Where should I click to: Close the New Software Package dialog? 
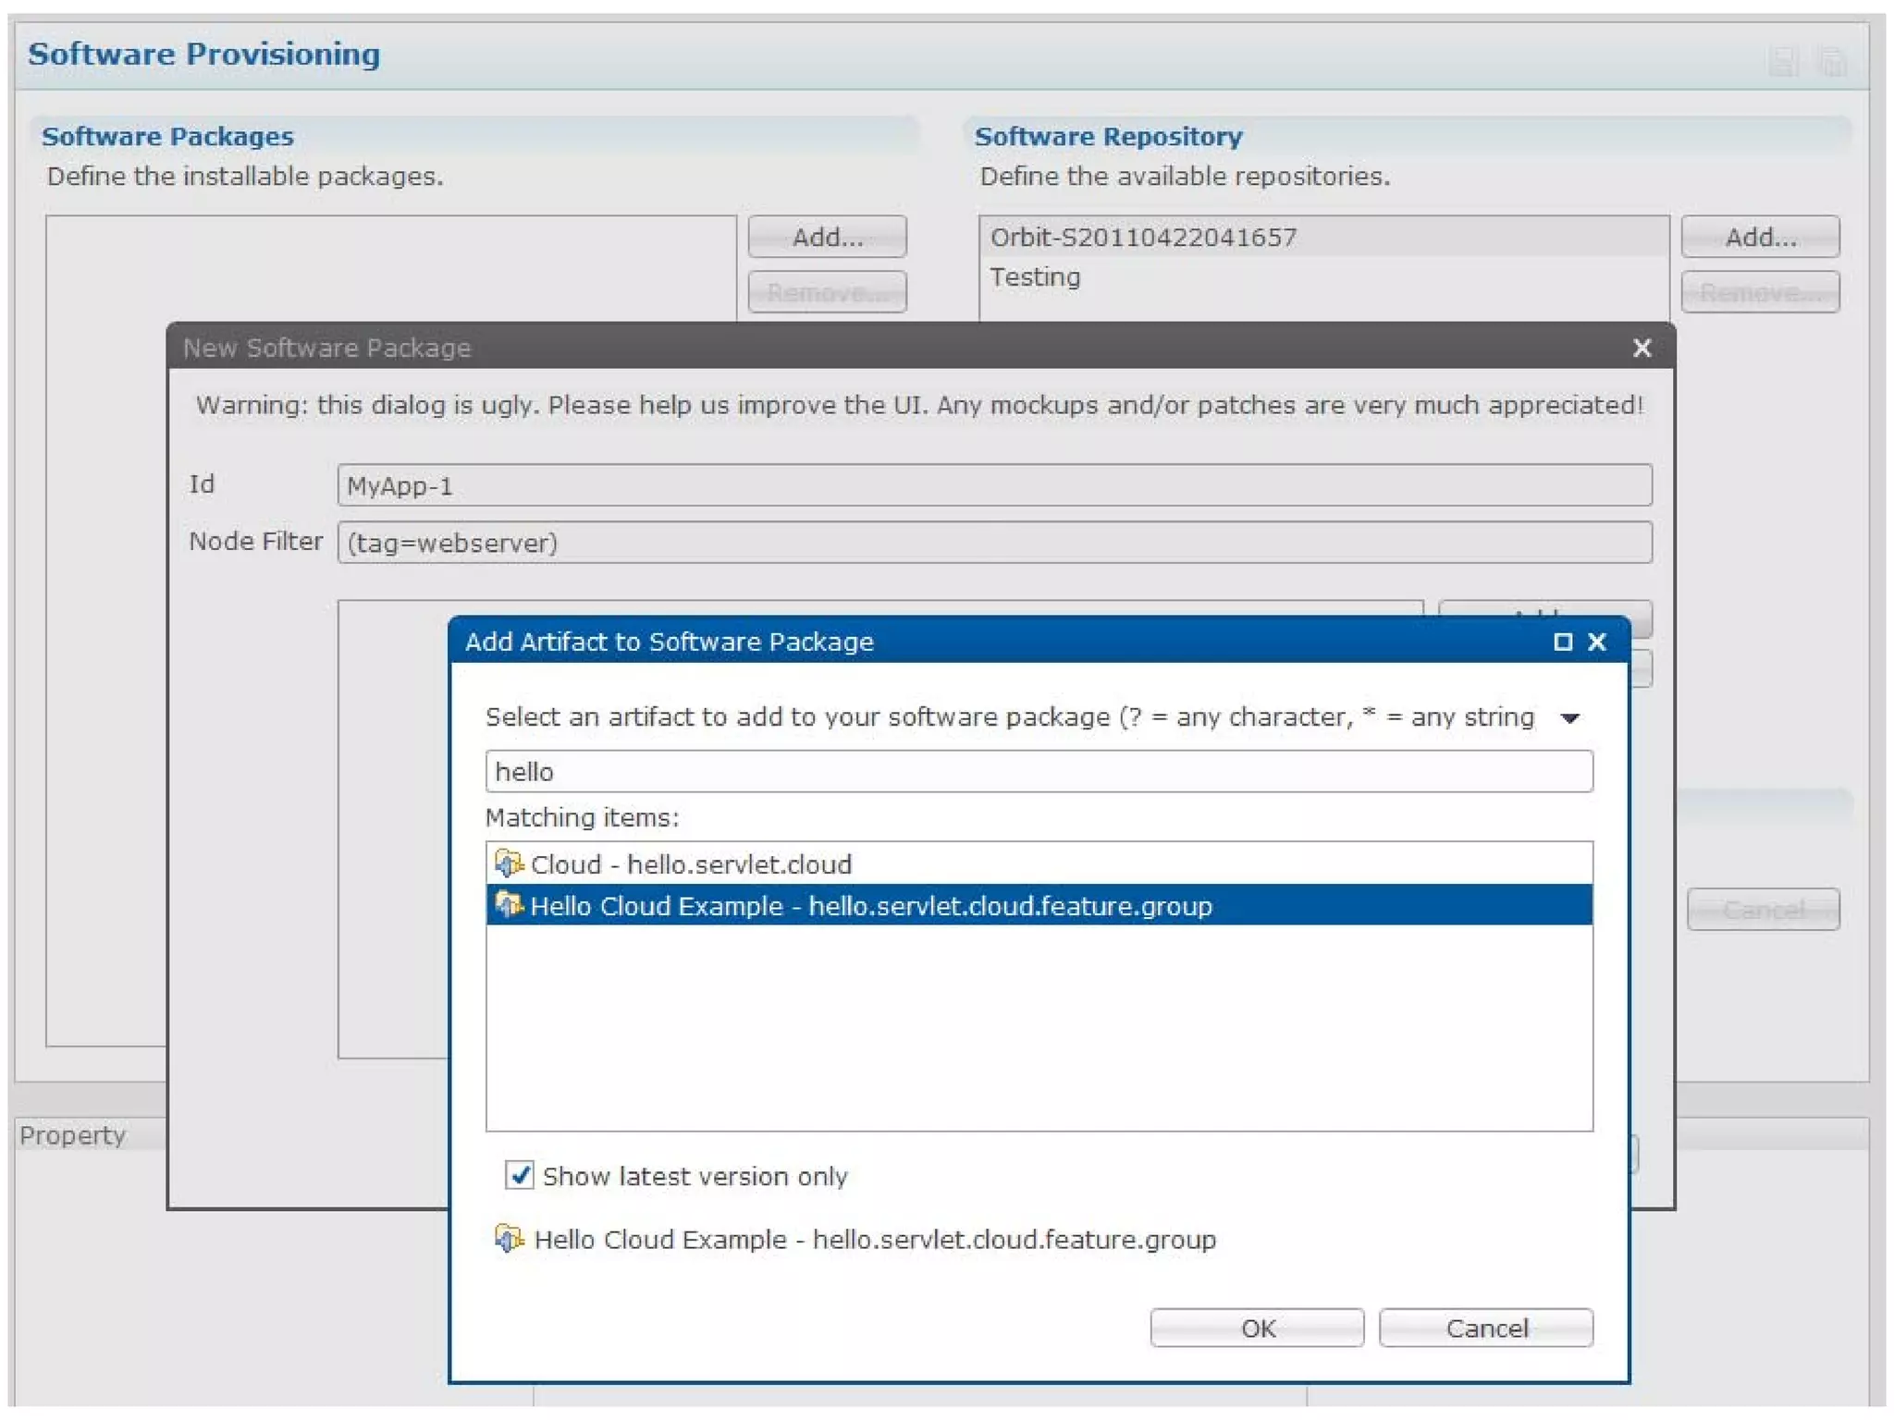click(x=1642, y=348)
